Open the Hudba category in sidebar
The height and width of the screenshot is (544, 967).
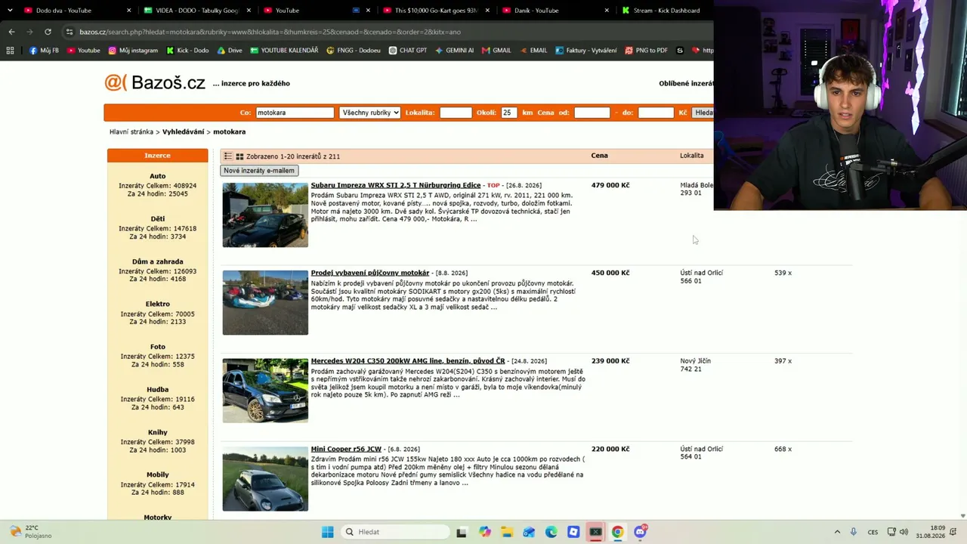tap(158, 390)
